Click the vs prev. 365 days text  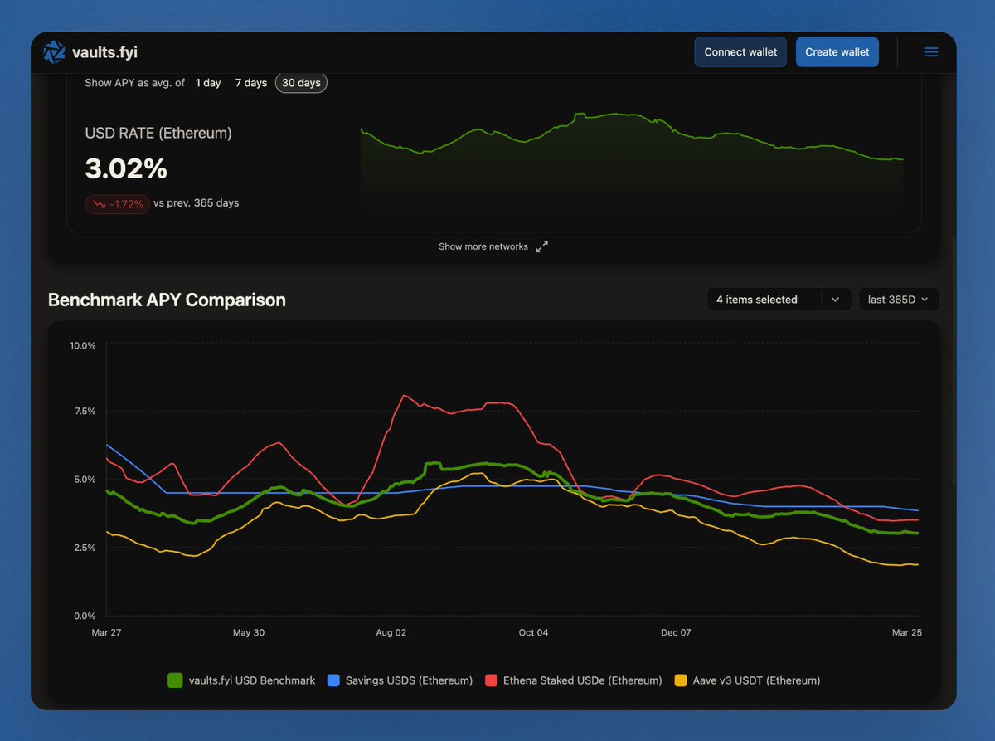(x=197, y=203)
